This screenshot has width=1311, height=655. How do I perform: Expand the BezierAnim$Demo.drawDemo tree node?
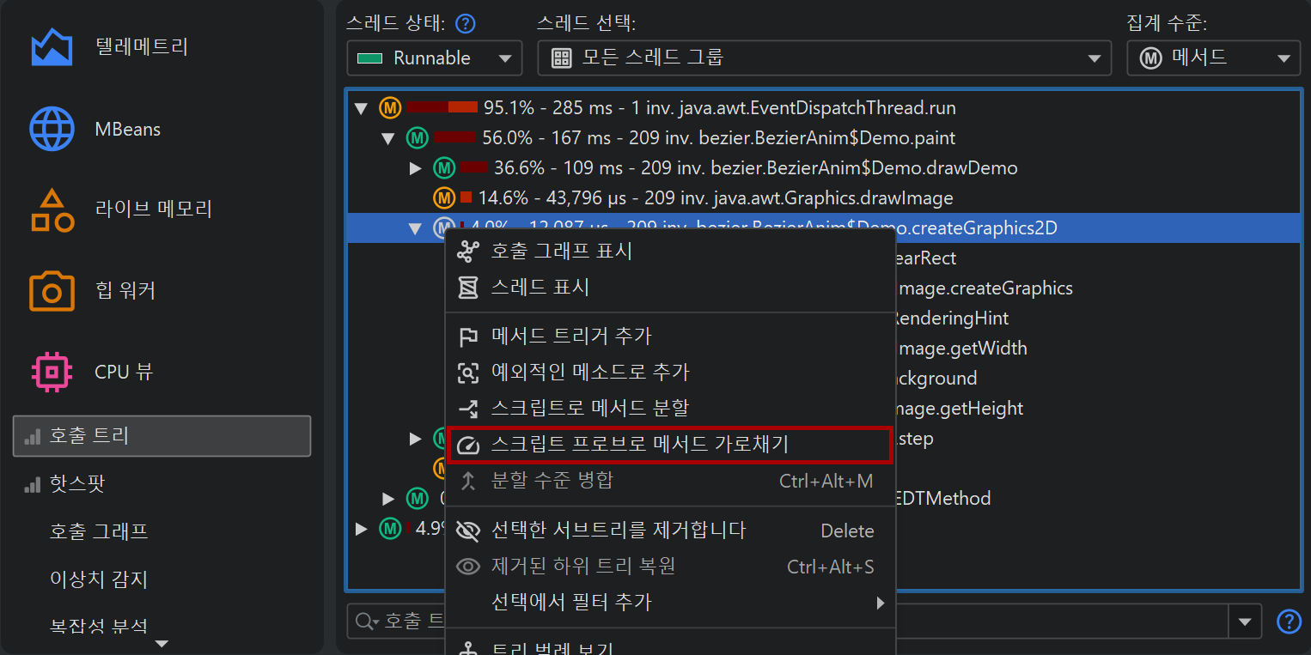coord(416,168)
